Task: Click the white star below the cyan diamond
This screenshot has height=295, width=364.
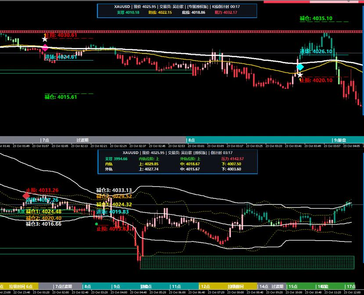Action: (x=300, y=75)
